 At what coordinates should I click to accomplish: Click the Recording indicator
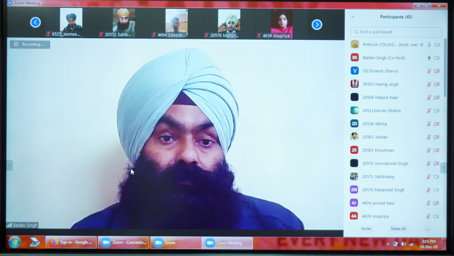click(x=30, y=44)
